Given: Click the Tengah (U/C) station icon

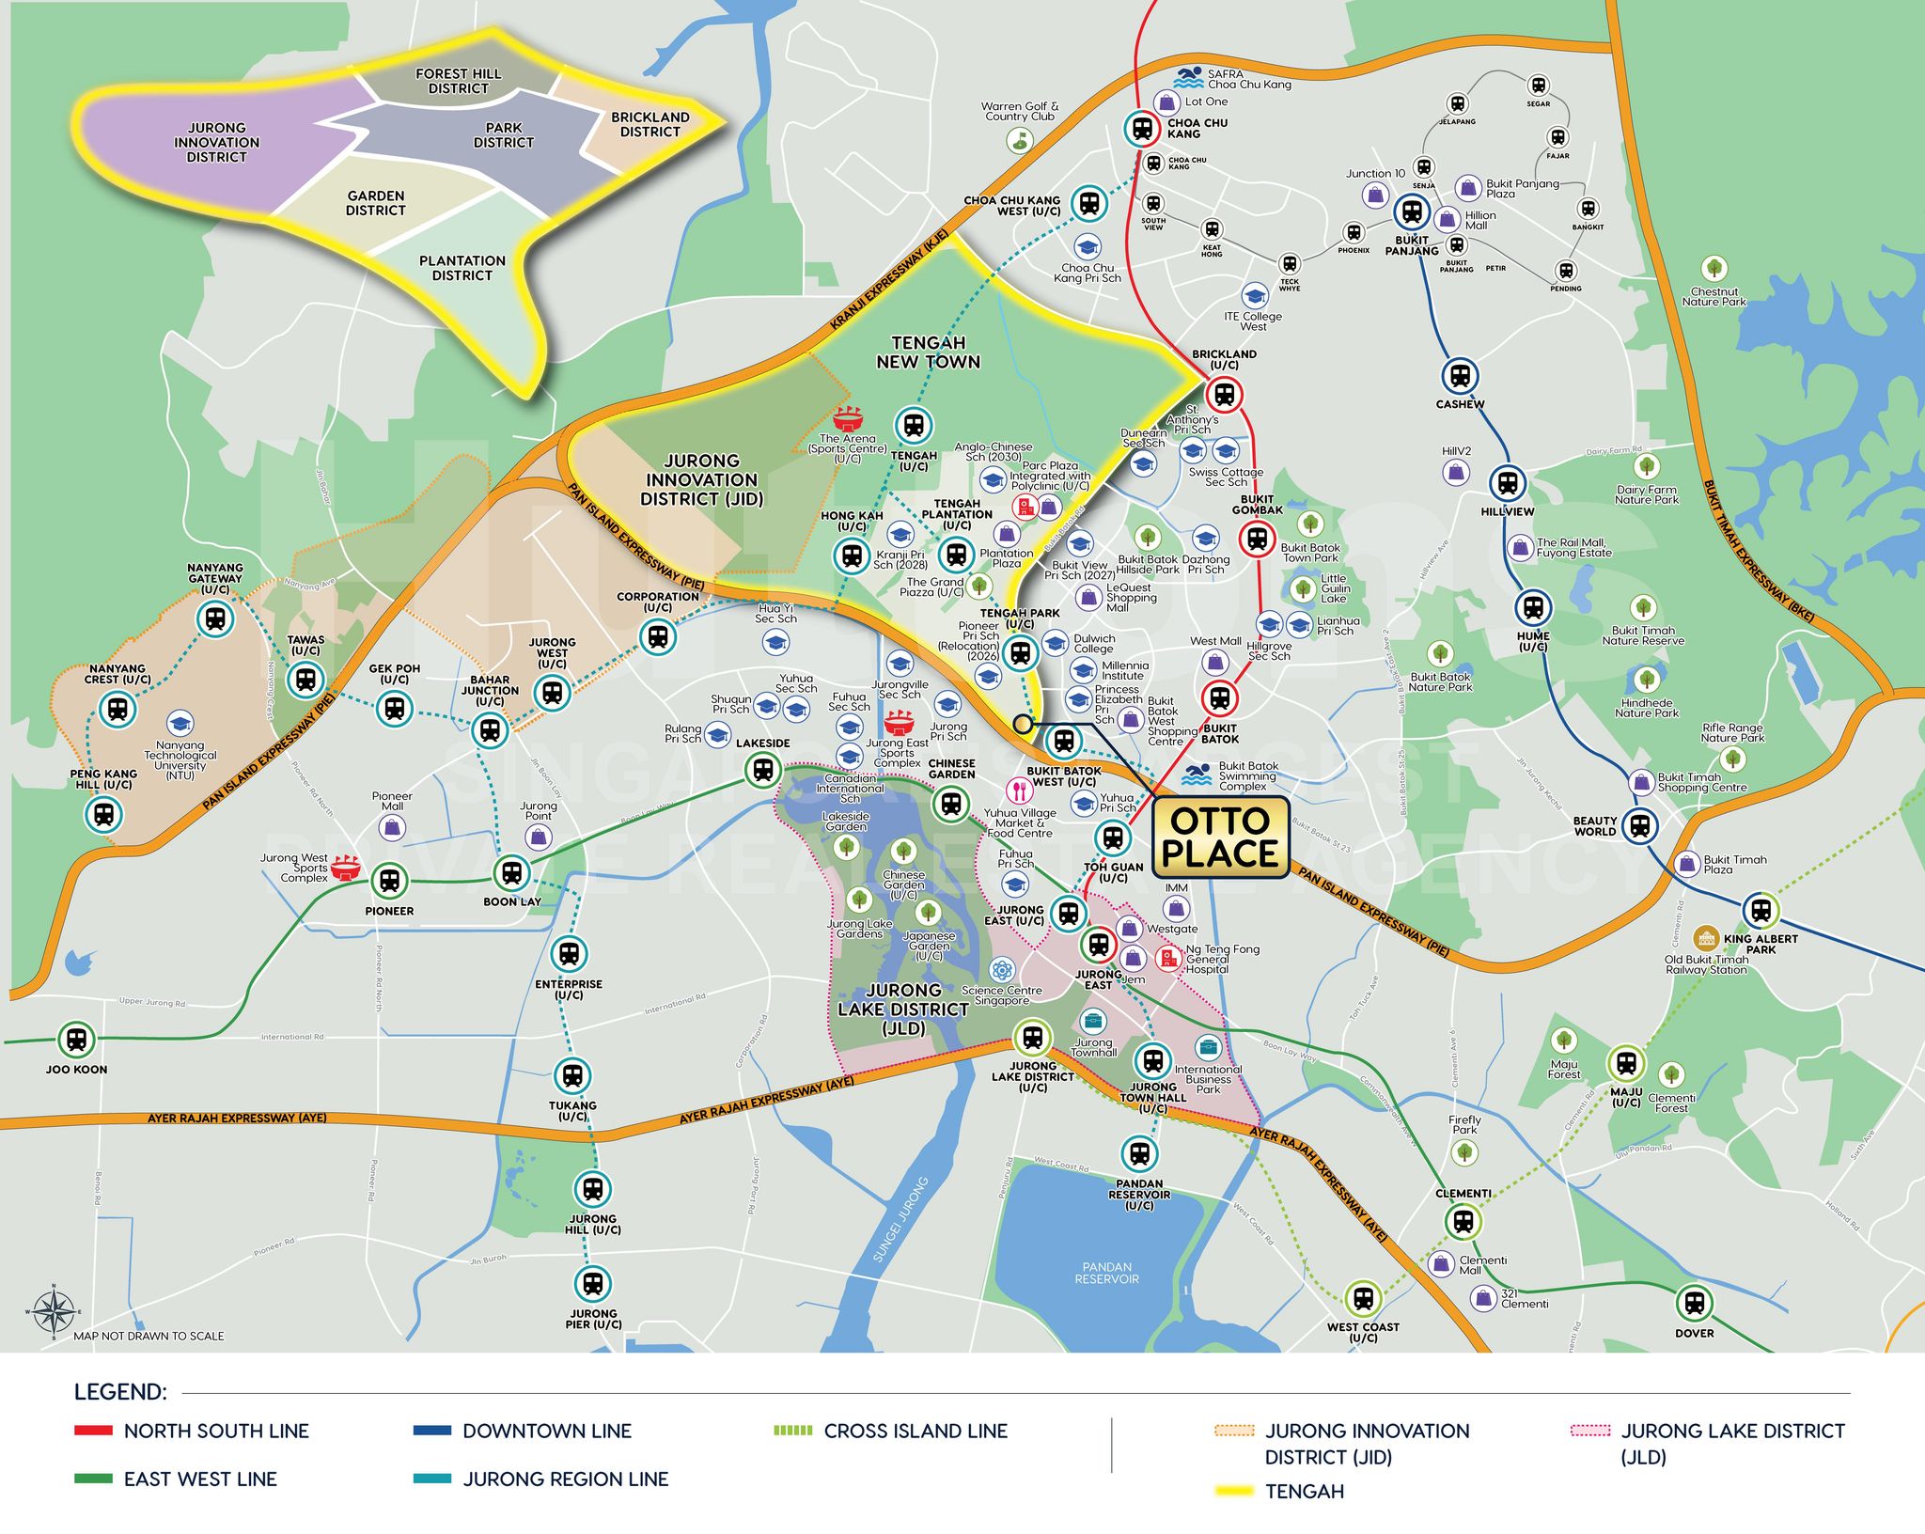Looking at the screenshot, I should click(914, 426).
